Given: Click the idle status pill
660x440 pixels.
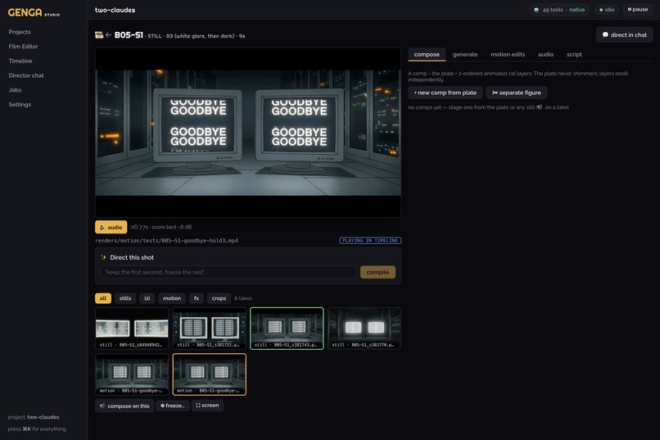Looking at the screenshot, I should 607,10.
